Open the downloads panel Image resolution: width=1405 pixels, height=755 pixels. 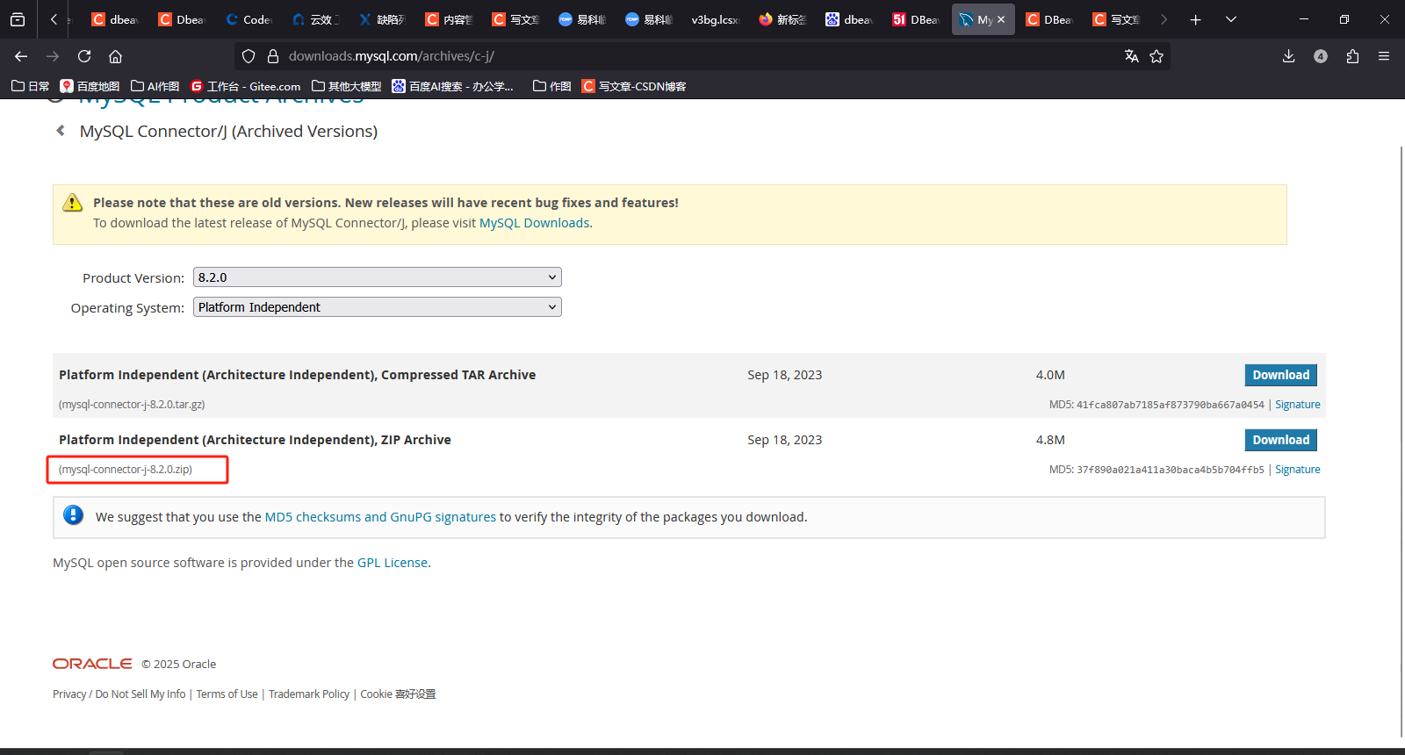coord(1288,56)
